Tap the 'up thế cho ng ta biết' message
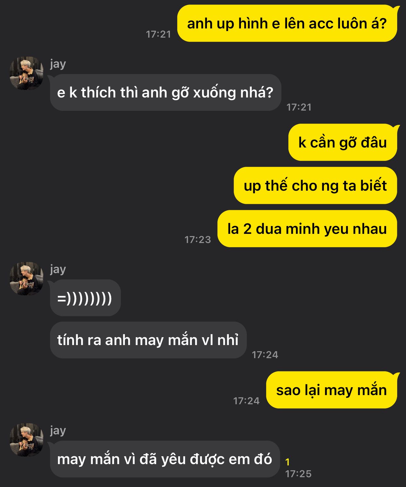Viewport: 406px width, 487px height. [315, 186]
